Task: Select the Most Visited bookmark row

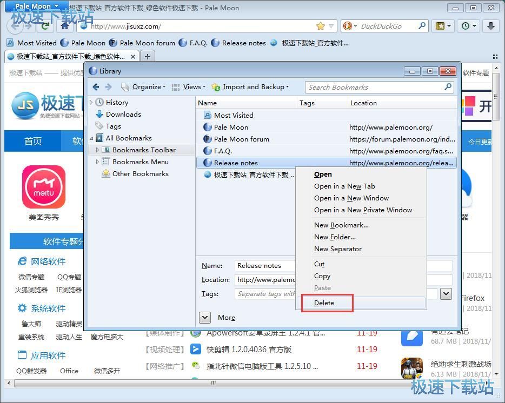Action: click(x=326, y=115)
